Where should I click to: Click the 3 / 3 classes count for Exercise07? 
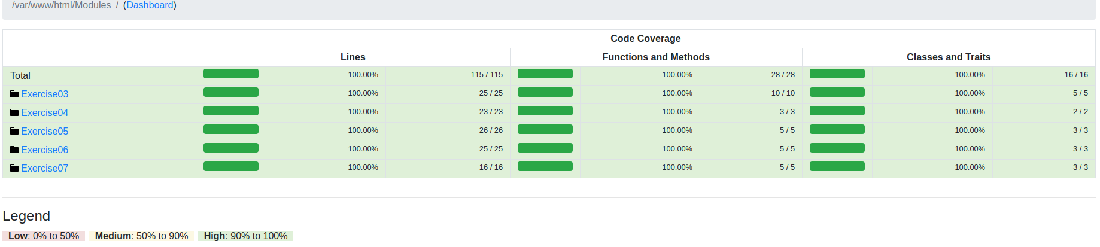(1080, 167)
